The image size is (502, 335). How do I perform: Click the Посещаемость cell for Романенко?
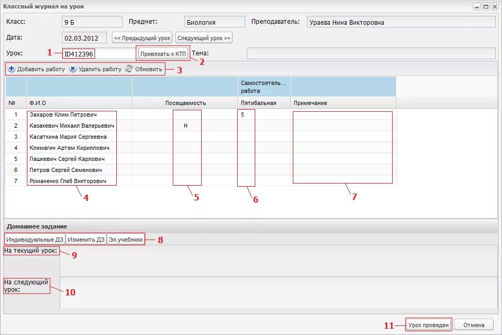pyautogui.click(x=185, y=181)
